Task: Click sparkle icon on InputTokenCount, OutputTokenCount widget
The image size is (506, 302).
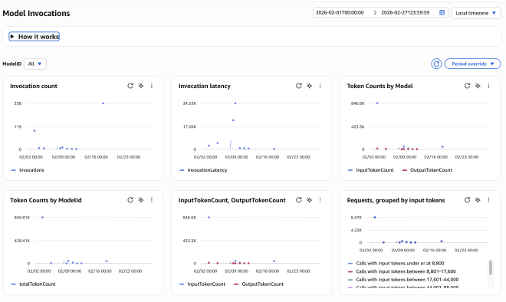Action: click(310, 200)
